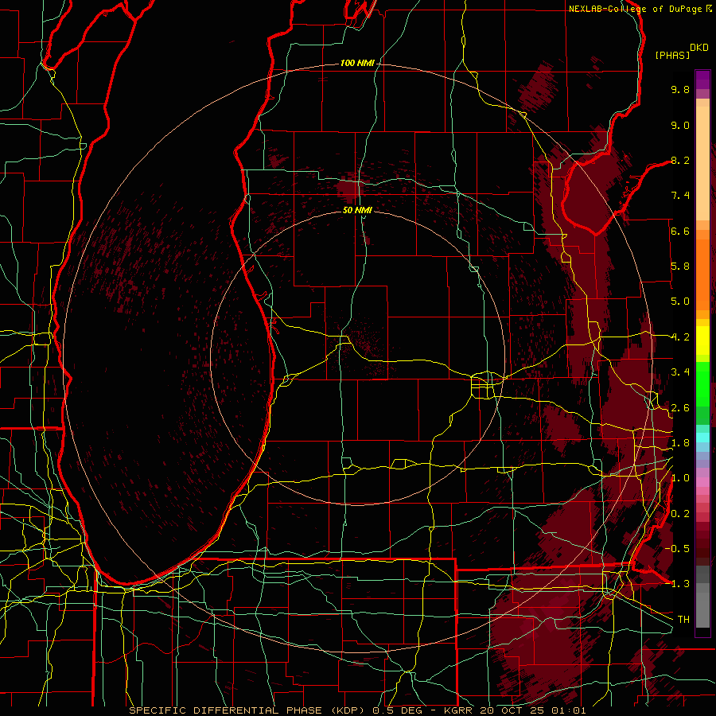The height and width of the screenshot is (716, 716).
Task: Click the 9.8 scale value
Action: (x=680, y=89)
